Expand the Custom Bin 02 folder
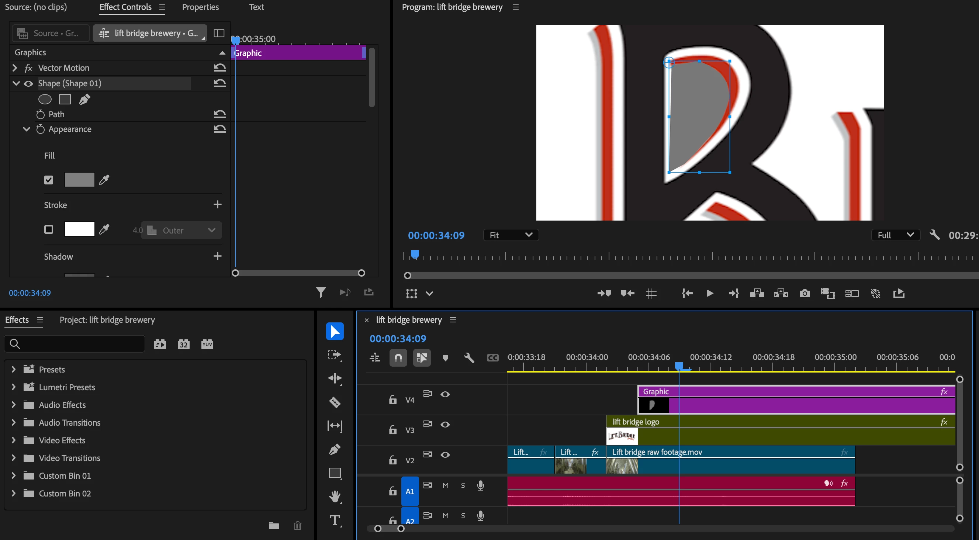 pyautogui.click(x=14, y=493)
